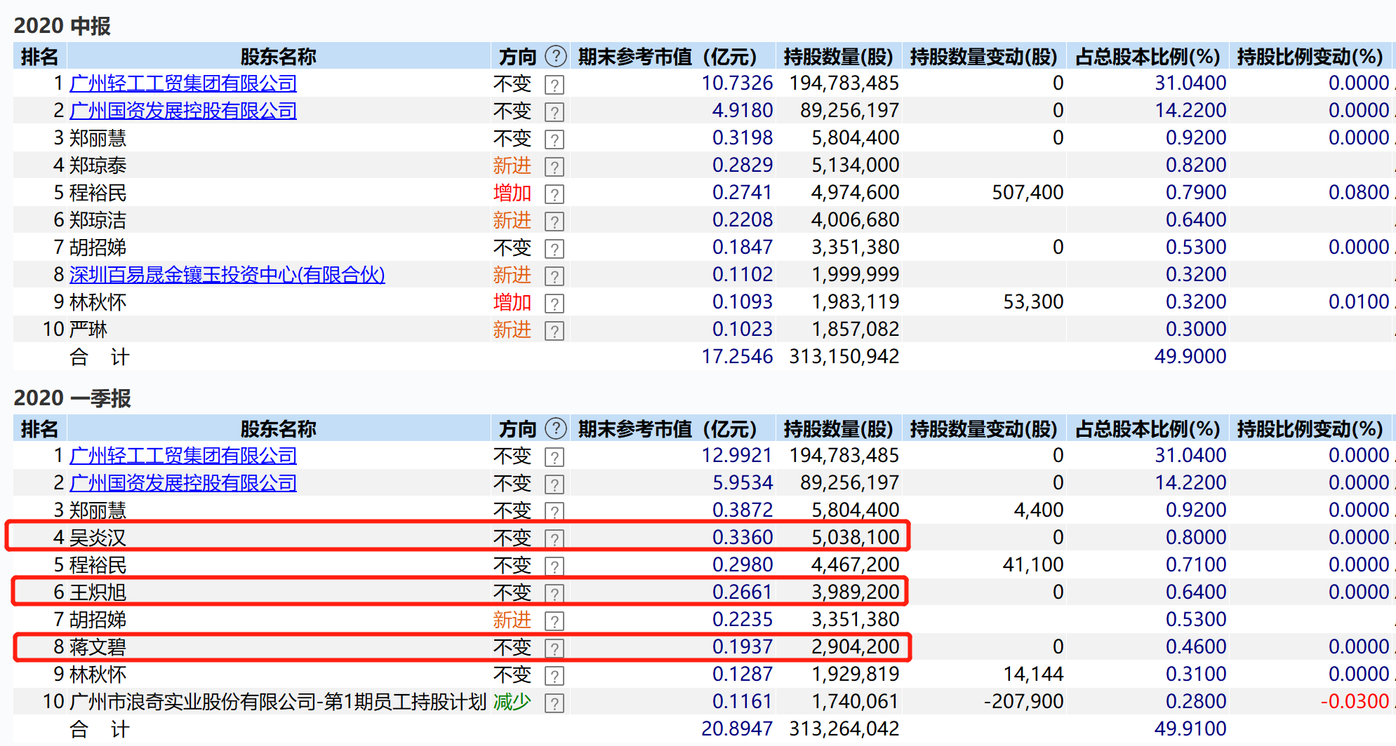Click 广州市浪奇实业股份有限公司-第1期员工持股计划 name

click(x=278, y=702)
